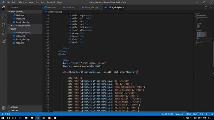Click the horizontal editor scrollbar
Viewport: 214px width, 120px height.
coord(120,112)
